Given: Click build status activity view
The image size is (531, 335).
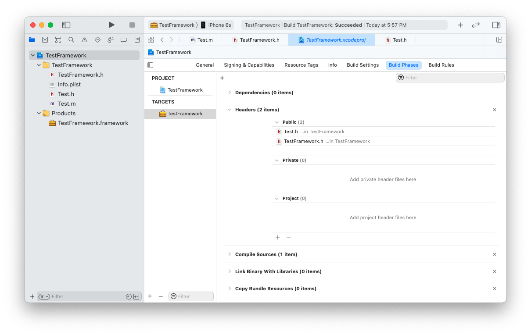Looking at the screenshot, I should point(344,25).
